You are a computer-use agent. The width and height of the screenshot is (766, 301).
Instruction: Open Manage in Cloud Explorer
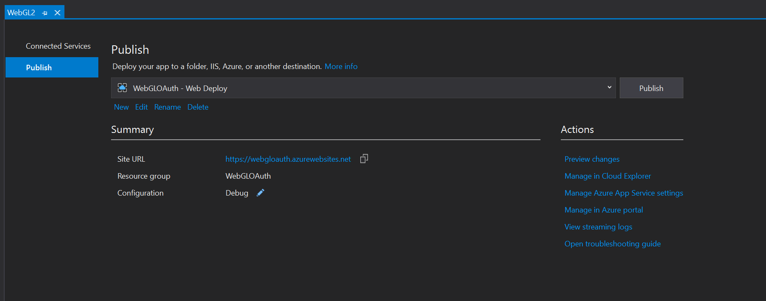pos(607,176)
